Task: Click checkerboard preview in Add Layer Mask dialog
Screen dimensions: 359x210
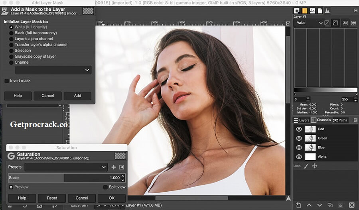Action: click(88, 11)
